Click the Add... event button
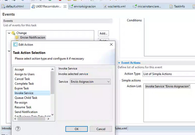Screen dimensions: 195x135 [x=103, y=33]
